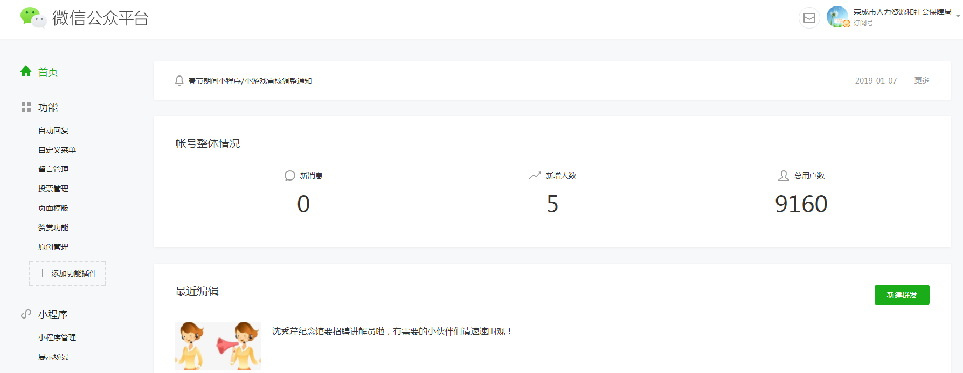Click the 9160 total users number
This screenshot has height=373, width=963.
point(801,204)
